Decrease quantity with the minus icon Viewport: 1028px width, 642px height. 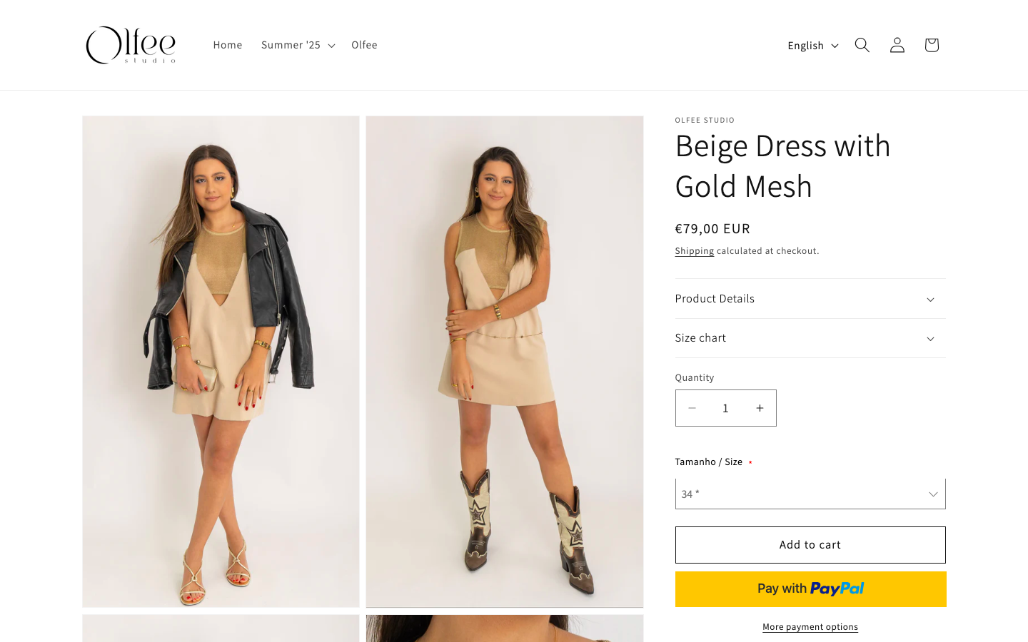692,408
